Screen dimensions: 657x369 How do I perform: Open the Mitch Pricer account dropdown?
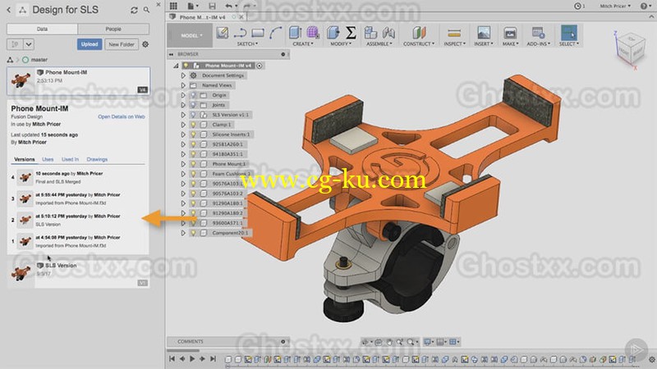pos(615,6)
